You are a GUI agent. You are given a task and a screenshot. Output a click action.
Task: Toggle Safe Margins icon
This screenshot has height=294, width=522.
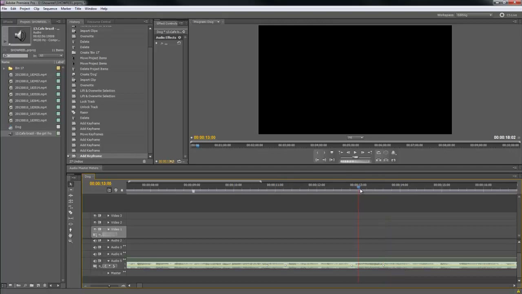pos(386,152)
